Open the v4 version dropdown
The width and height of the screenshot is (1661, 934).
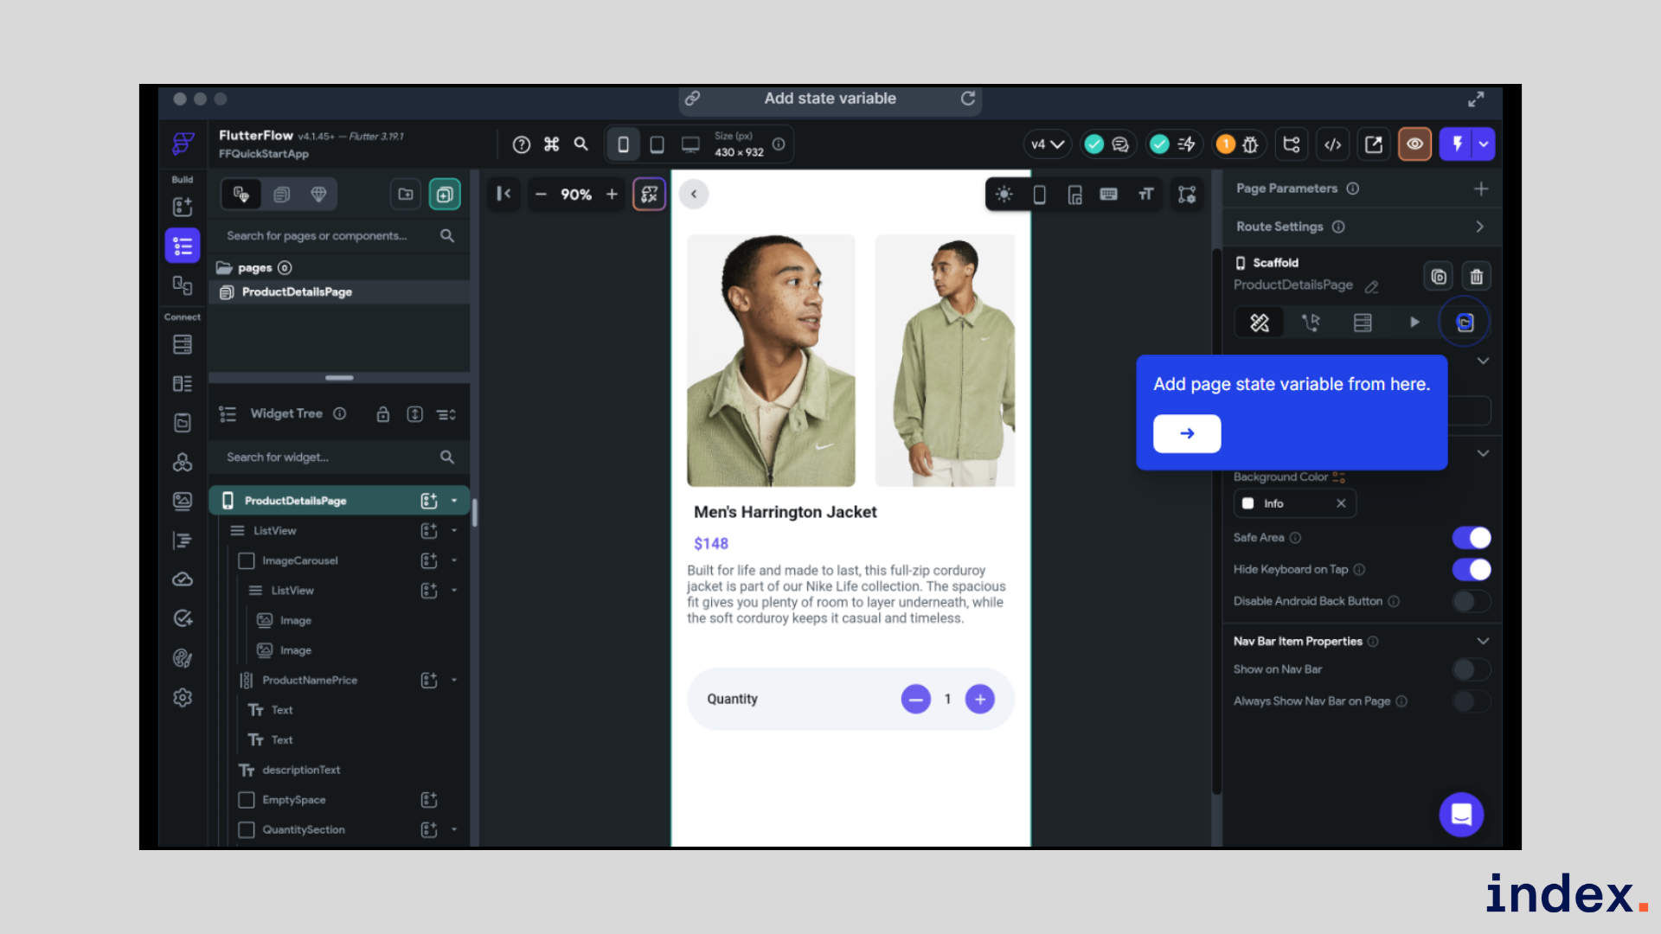[x=1047, y=144]
